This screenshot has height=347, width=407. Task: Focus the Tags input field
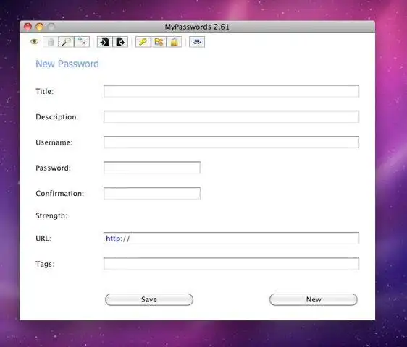pyautogui.click(x=231, y=264)
